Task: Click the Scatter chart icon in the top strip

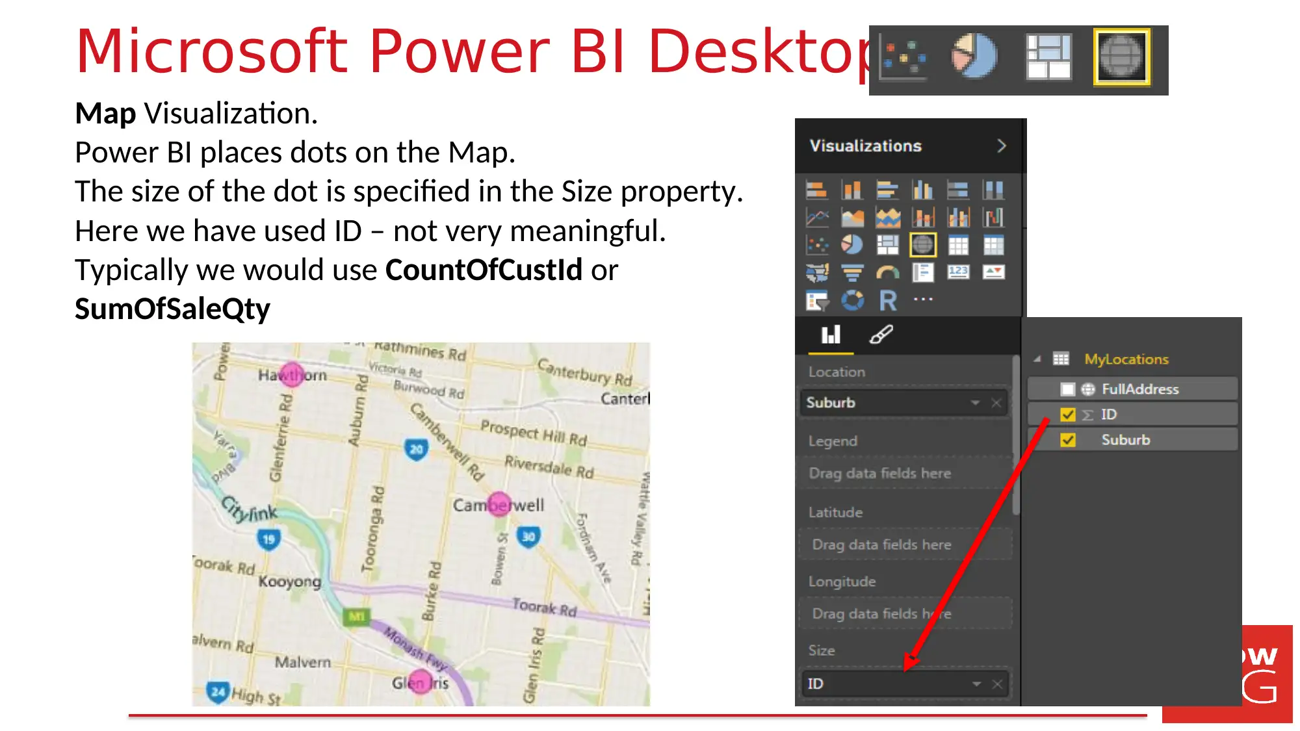Action: pyautogui.click(x=903, y=58)
